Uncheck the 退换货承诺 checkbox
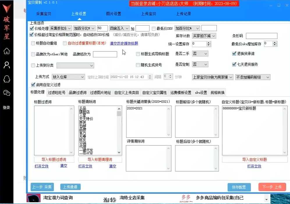 [234, 54]
